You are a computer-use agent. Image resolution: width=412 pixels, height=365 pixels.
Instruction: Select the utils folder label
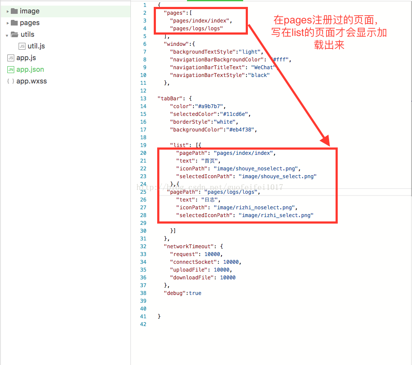pyautogui.click(x=28, y=35)
